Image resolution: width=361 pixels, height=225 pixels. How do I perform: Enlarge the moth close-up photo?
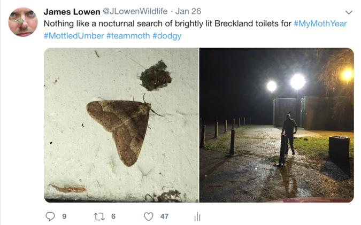121,125
